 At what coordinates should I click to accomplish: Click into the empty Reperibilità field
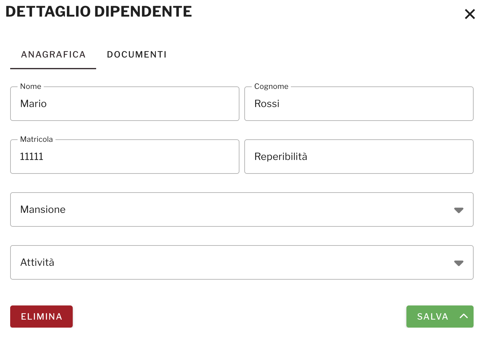(359, 157)
